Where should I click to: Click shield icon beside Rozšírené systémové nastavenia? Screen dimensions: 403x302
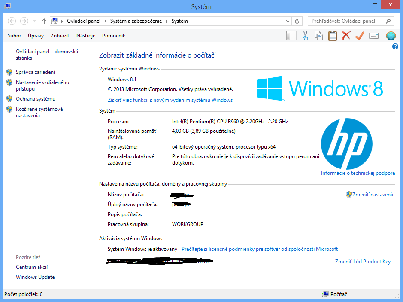[x=9, y=109]
